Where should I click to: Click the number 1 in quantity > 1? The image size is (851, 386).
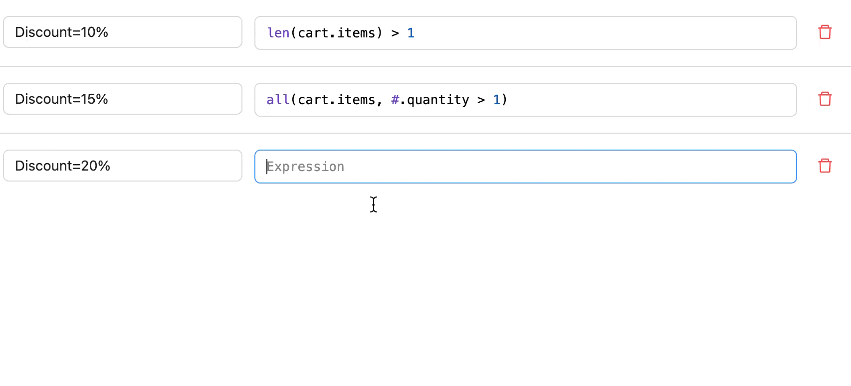point(496,100)
